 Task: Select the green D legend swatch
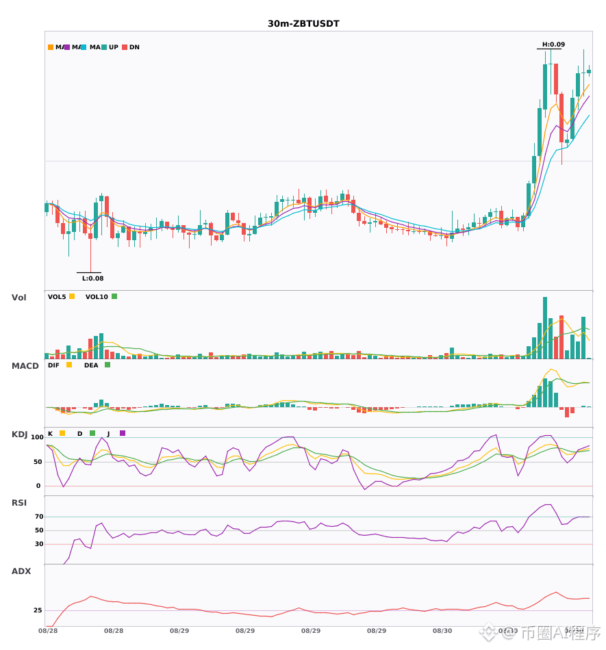(x=92, y=433)
